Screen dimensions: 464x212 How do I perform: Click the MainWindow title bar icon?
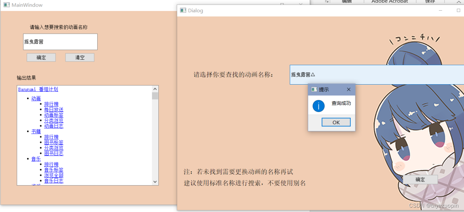point(7,5)
